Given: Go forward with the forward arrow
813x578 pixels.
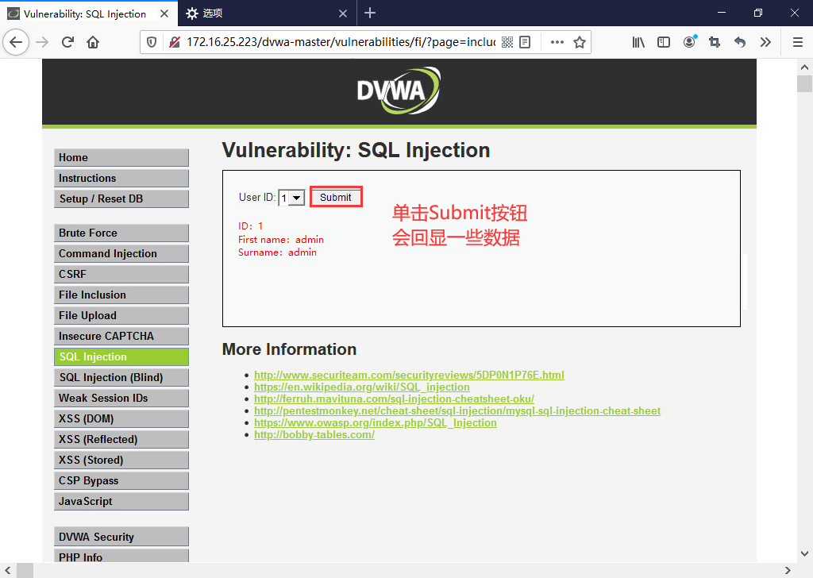Looking at the screenshot, I should coord(42,42).
